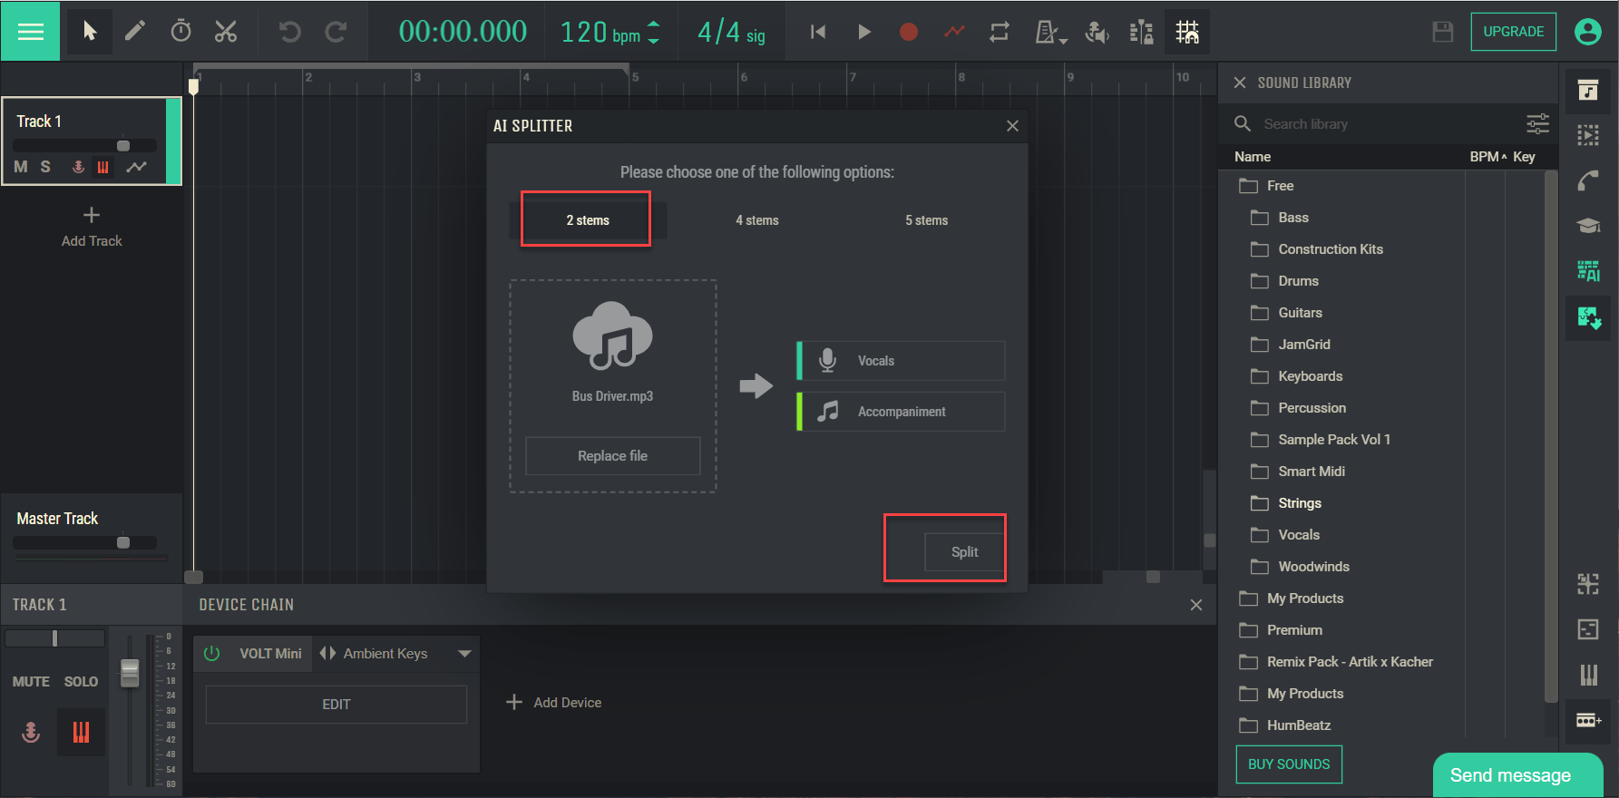Screen dimensions: 1619x798
Task: Expand the Premium folder
Action: pos(1293,630)
